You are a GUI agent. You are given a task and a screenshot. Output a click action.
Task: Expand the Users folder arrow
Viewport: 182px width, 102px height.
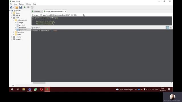click(x=14, y=35)
